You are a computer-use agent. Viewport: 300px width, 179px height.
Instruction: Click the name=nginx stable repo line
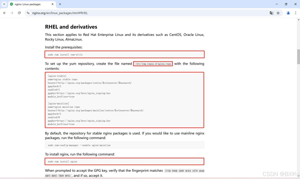click(62, 79)
